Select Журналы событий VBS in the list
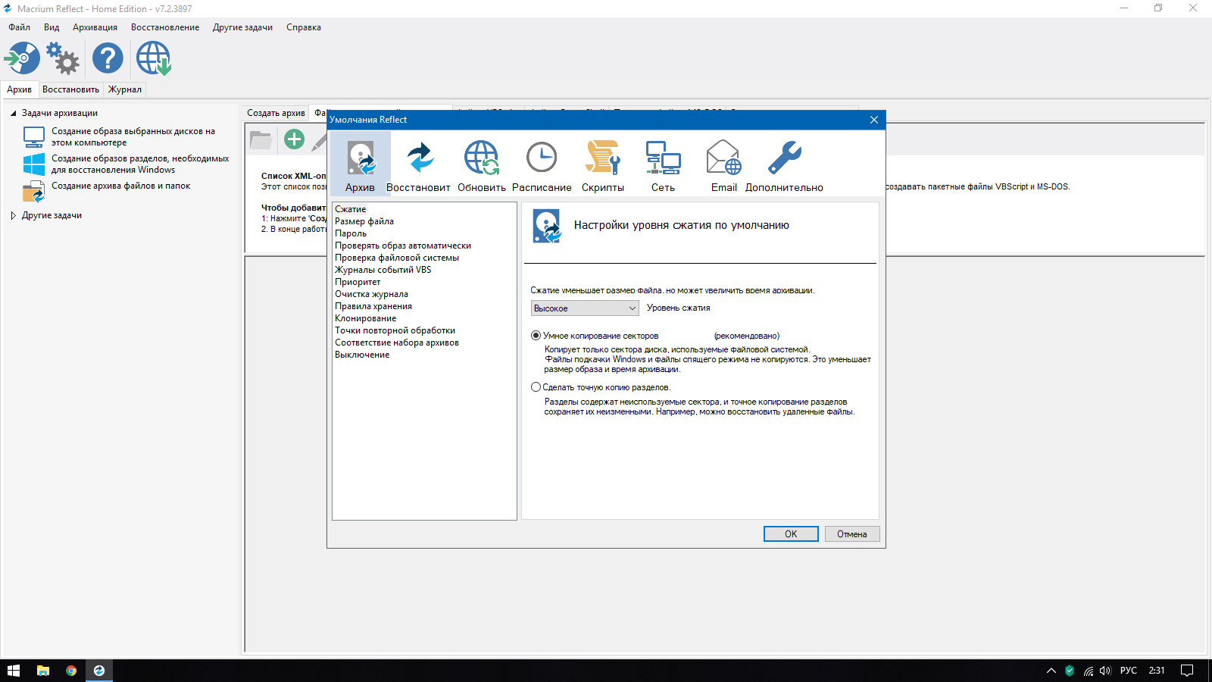 point(383,270)
